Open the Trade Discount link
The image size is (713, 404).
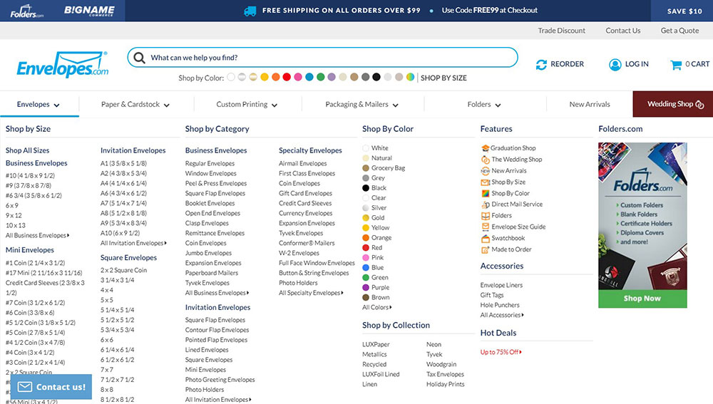click(x=562, y=31)
